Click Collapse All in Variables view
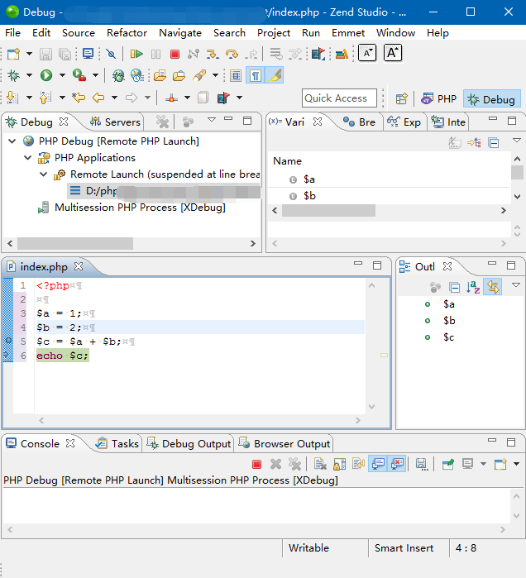The width and height of the screenshot is (526, 578). click(x=493, y=142)
